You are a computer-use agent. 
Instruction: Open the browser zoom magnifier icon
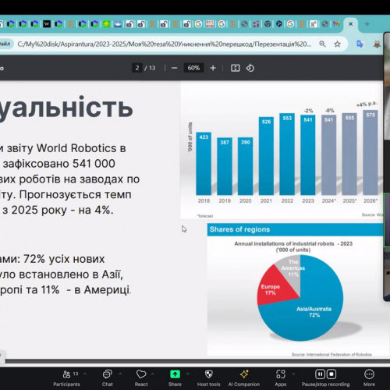tap(322, 44)
